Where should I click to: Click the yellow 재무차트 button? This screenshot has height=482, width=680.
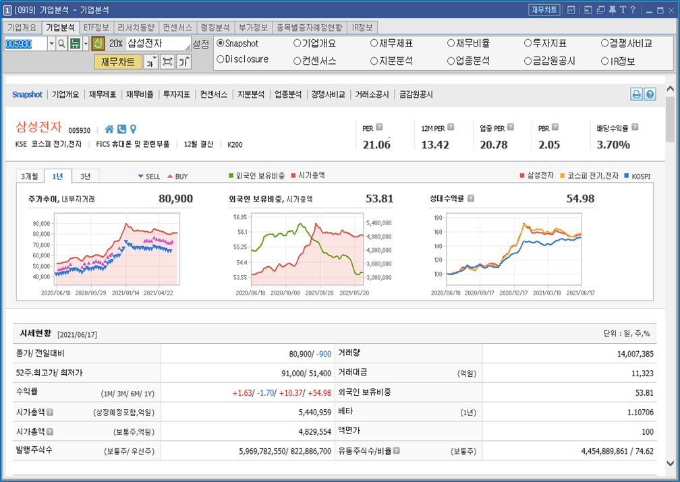[x=117, y=62]
